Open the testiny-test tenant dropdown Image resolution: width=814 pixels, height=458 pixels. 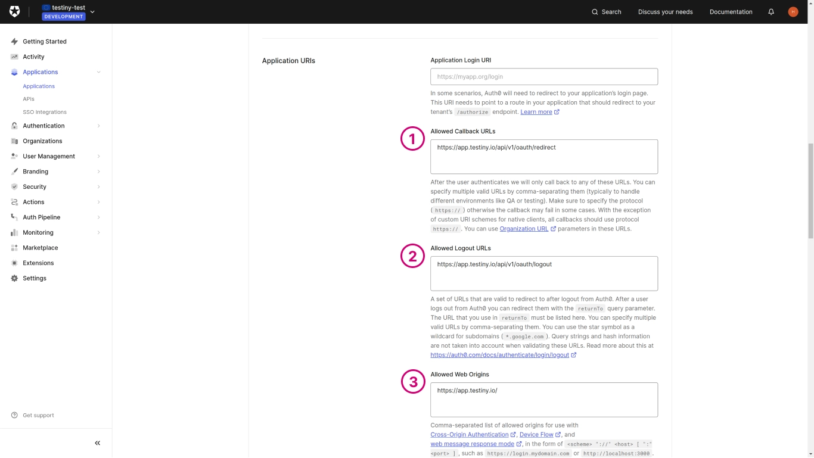tap(92, 12)
